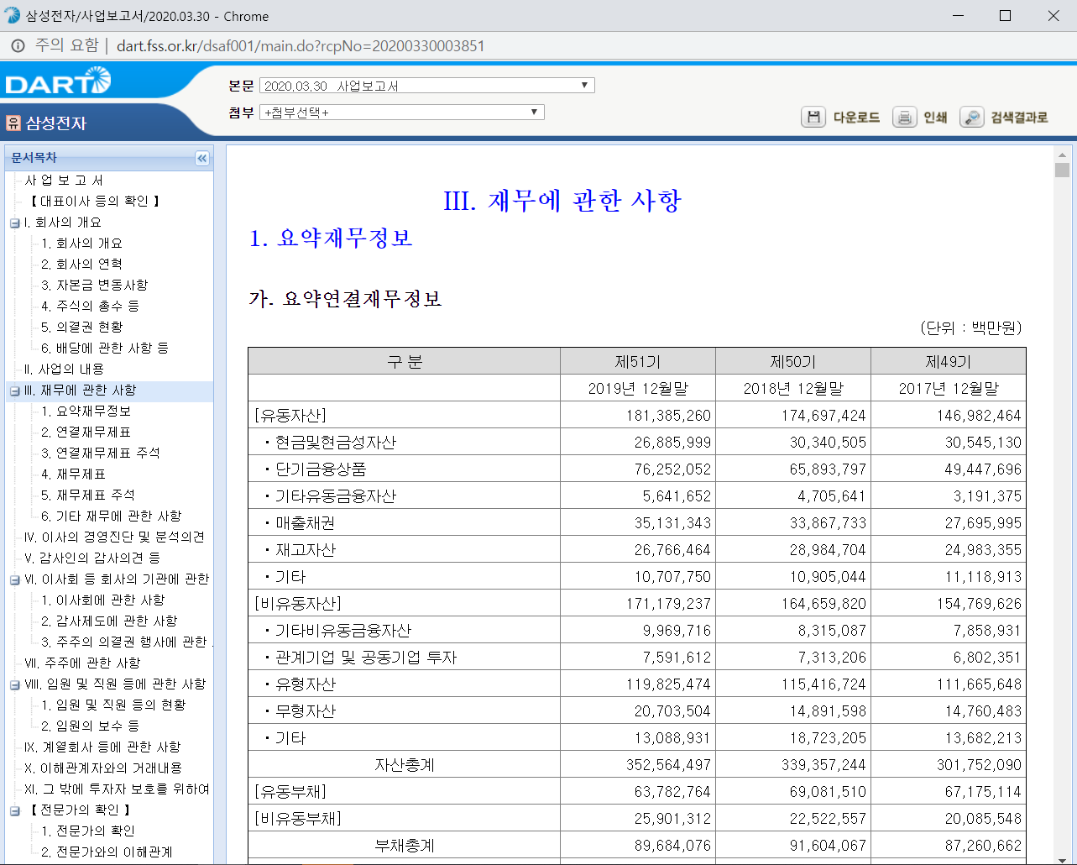
Task: Click the '1. 요약재무정보' blue heading
Action: pyautogui.click(x=331, y=239)
